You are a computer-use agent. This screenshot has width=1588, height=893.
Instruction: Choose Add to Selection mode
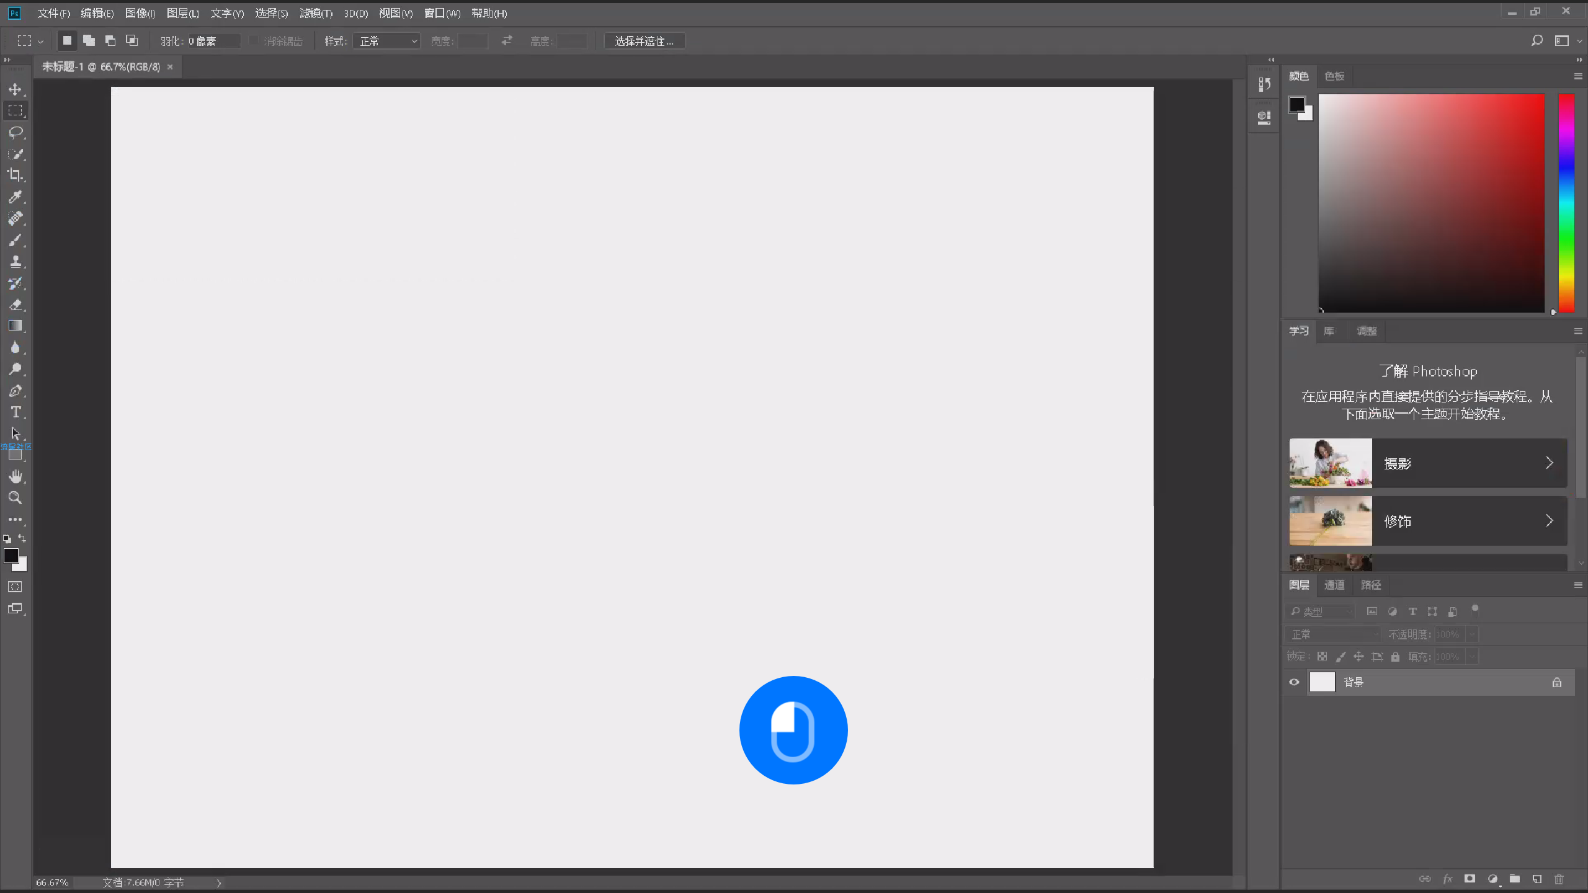tap(89, 41)
